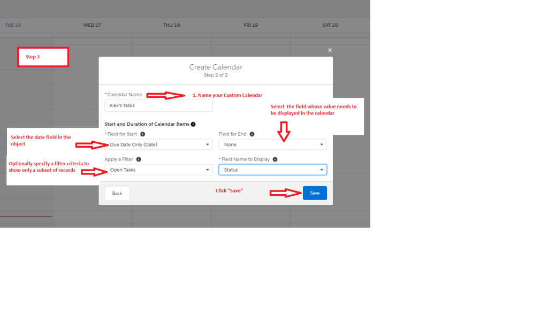Click the Field for Start info icon
The height and width of the screenshot is (329, 548).
[143, 134]
